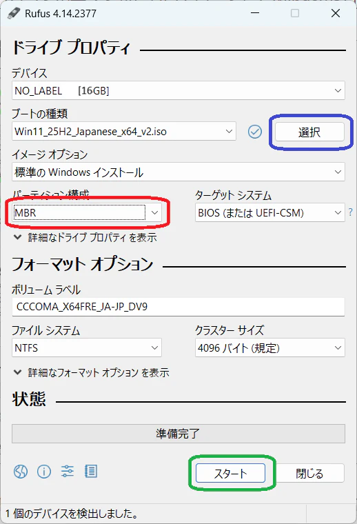Open the デバイス dropdown showing NO_LABEL
Screen dimensions: 357x524
click(x=178, y=90)
